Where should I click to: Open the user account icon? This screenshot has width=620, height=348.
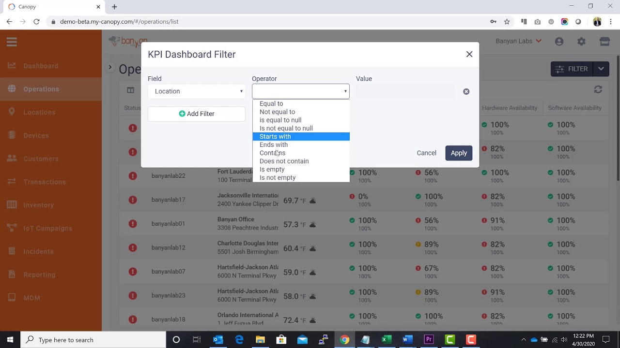coord(559,42)
